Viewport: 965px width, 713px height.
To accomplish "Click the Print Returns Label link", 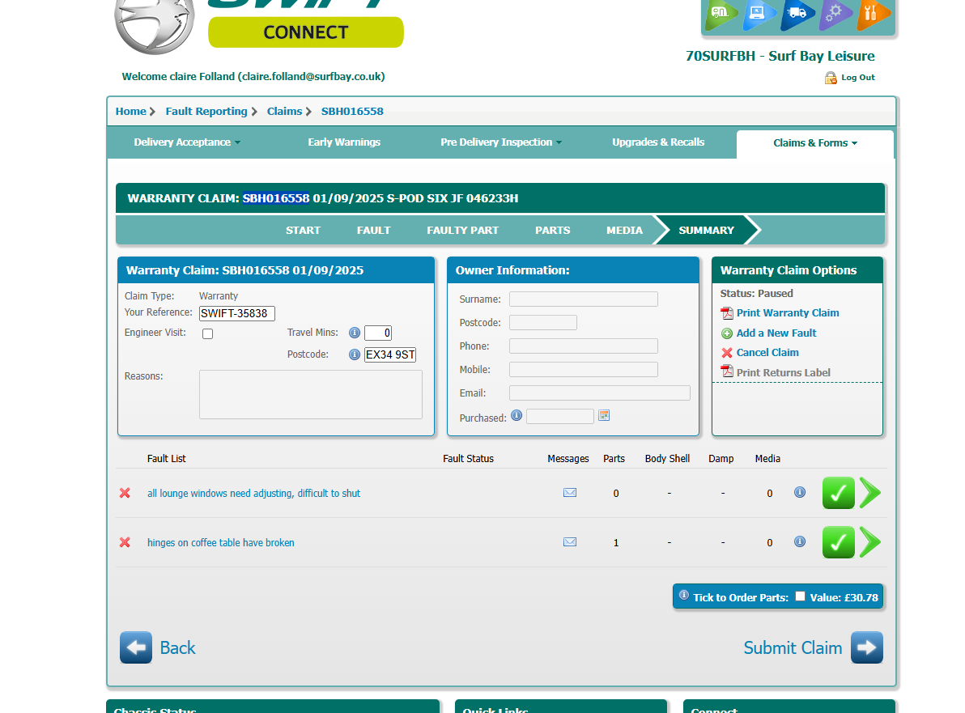I will (784, 373).
